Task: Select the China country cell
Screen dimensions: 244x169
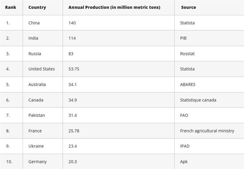Action: [x=34, y=23]
